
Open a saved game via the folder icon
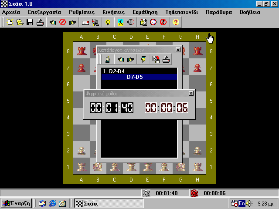[20, 22]
